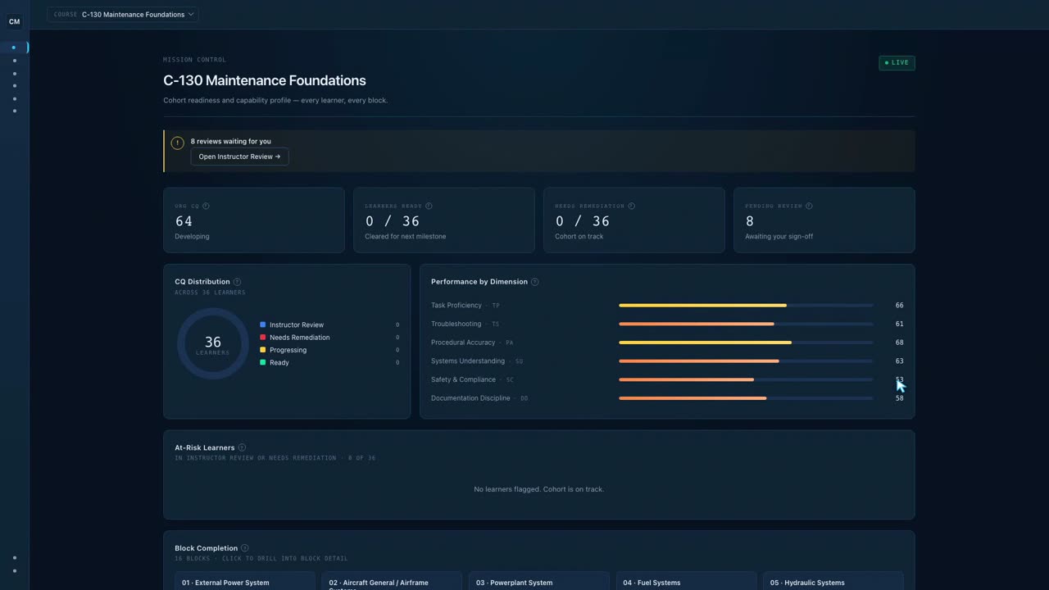Select the highlighted active sidebar navigation dot
The height and width of the screenshot is (590, 1049).
[14, 48]
